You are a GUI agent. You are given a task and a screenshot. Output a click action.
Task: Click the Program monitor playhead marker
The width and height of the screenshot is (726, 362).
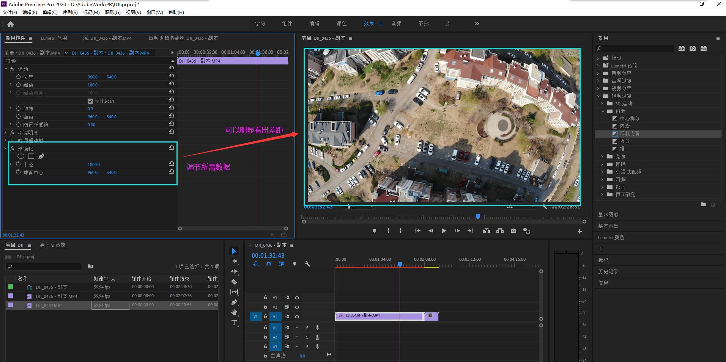point(478,216)
